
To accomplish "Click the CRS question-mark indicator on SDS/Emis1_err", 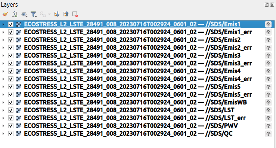I will [x=268, y=32].
